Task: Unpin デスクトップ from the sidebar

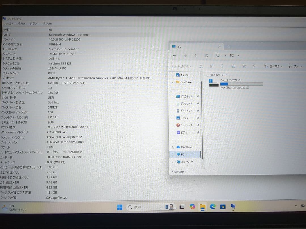Action: (x=198, y=96)
